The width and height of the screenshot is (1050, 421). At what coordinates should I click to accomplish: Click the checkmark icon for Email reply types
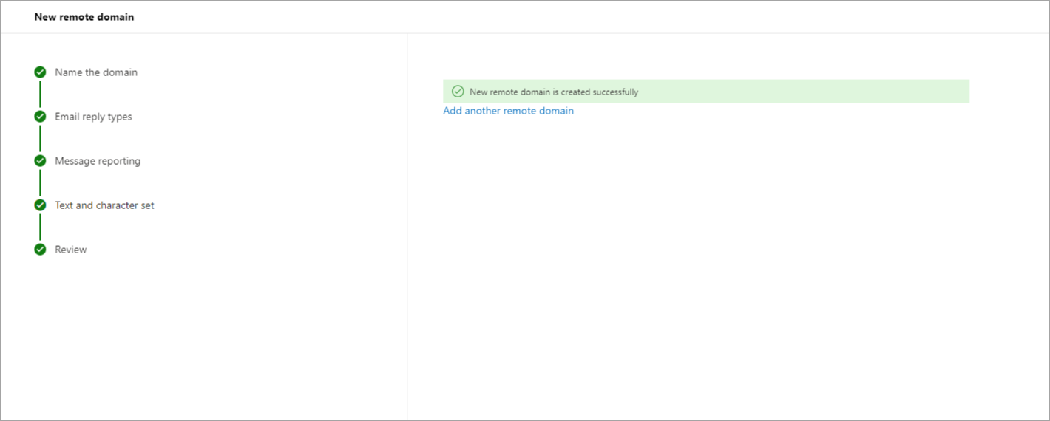40,117
